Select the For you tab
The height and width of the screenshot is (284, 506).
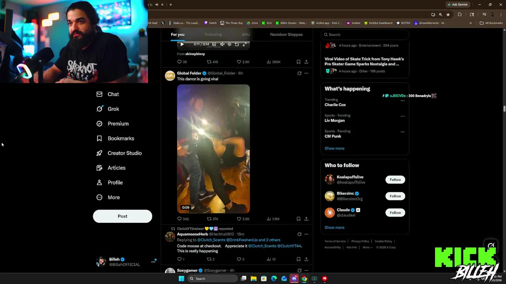(x=177, y=34)
